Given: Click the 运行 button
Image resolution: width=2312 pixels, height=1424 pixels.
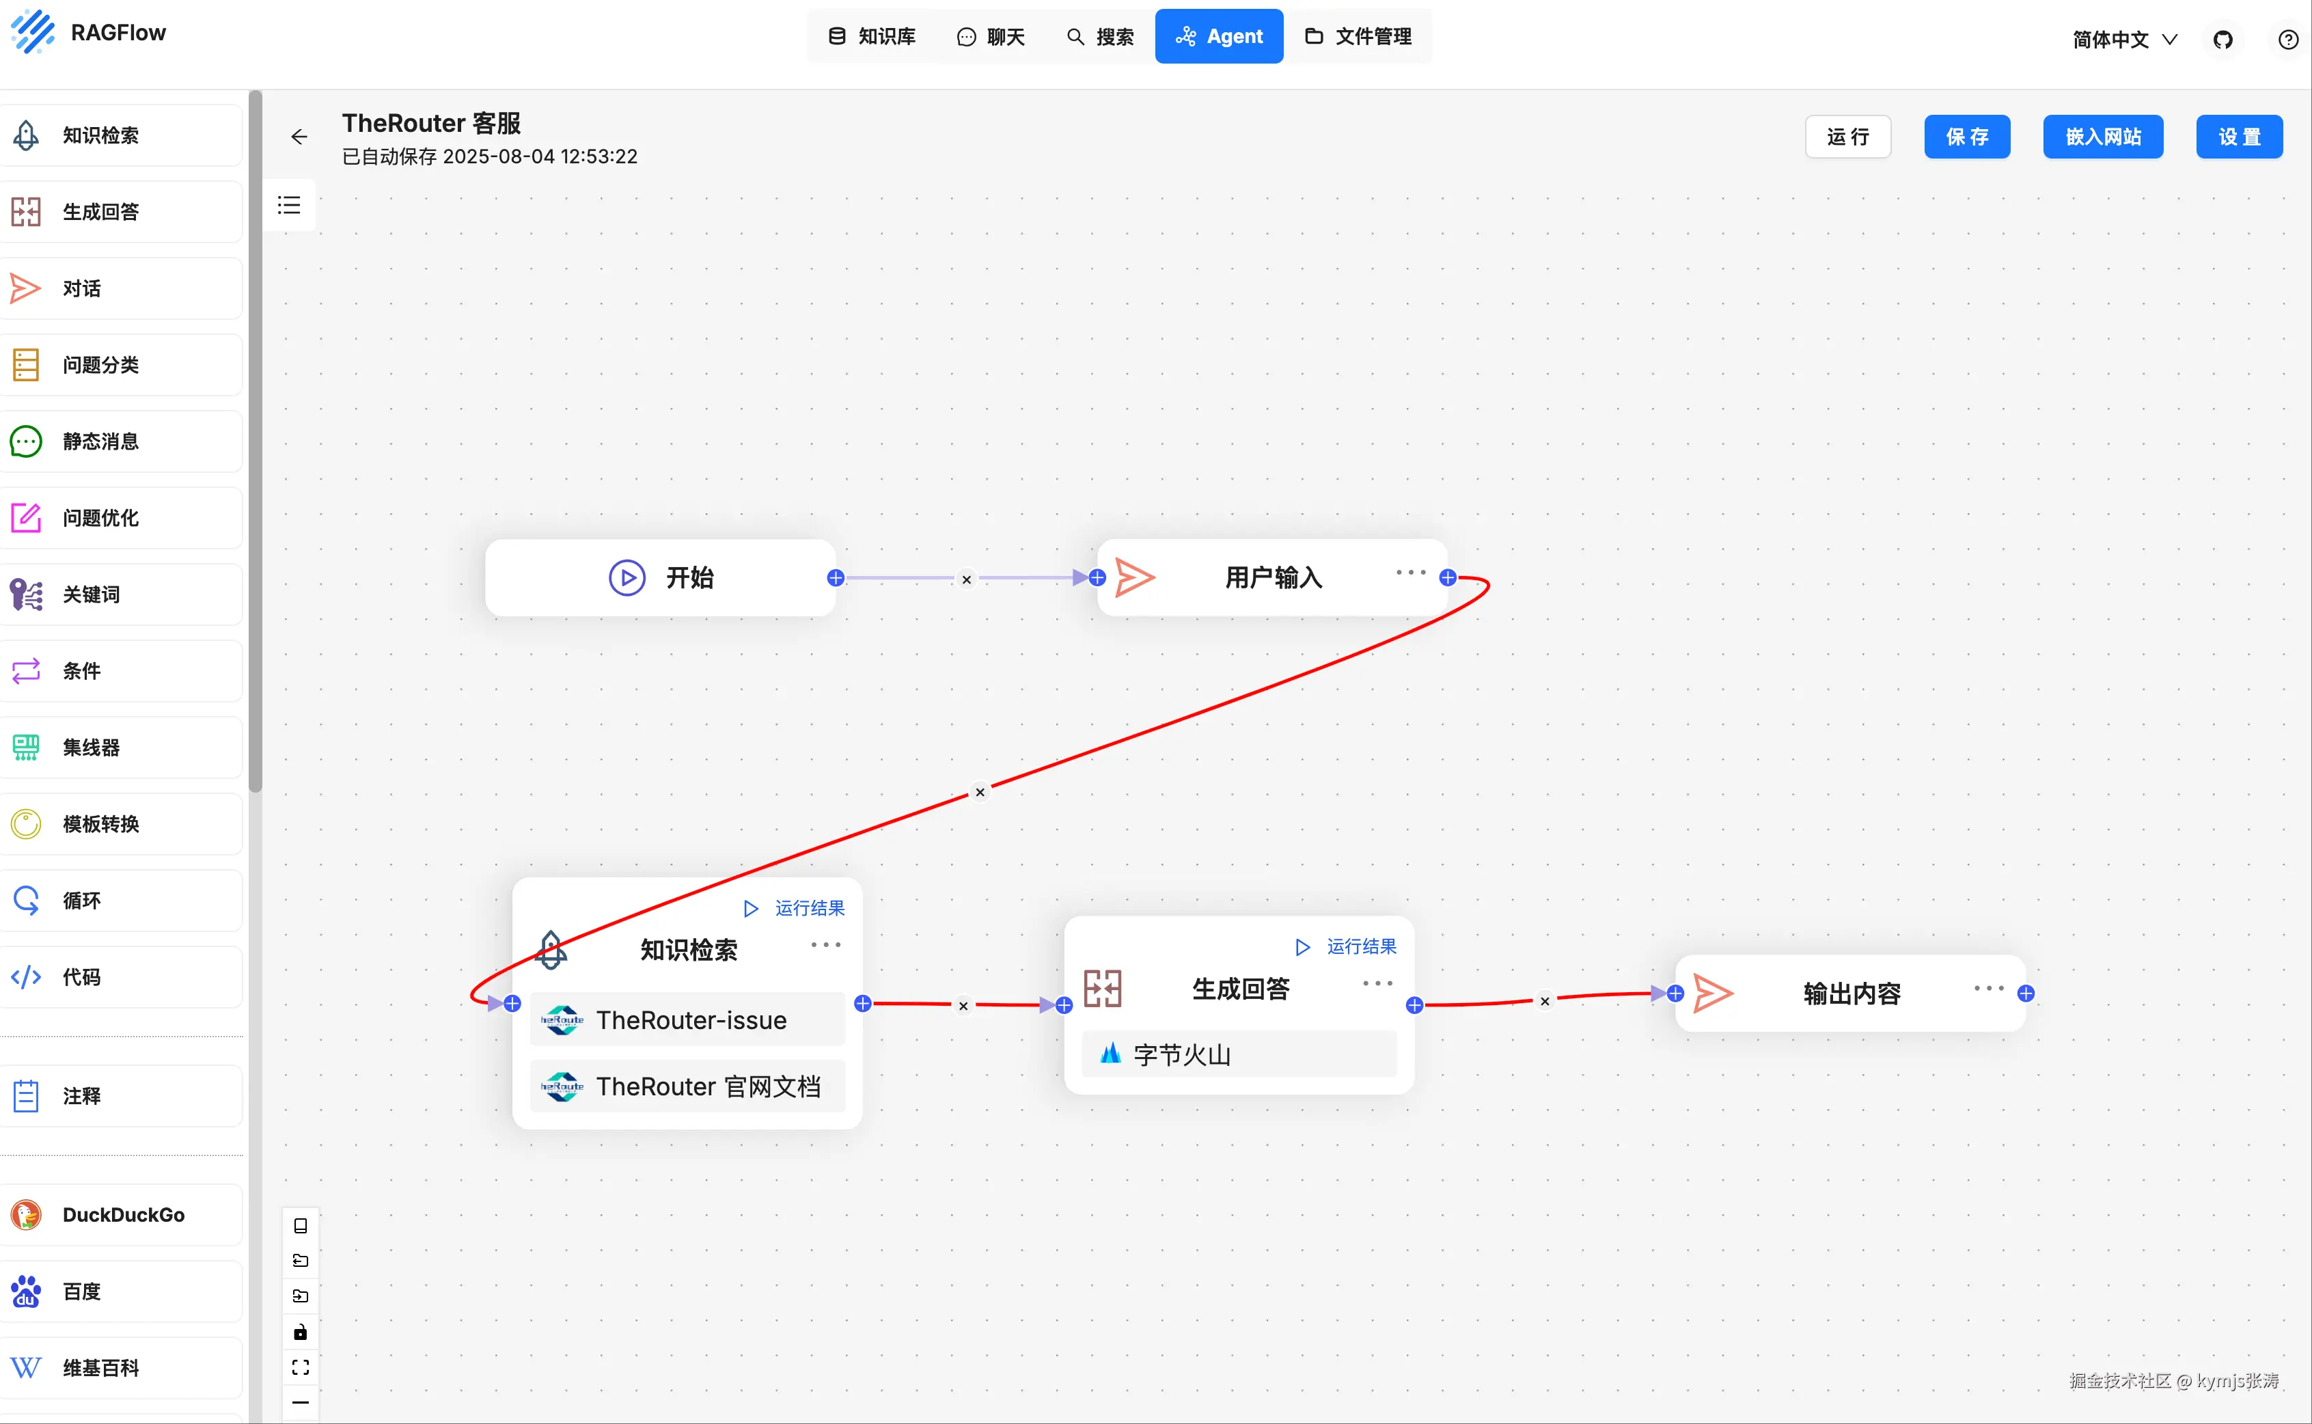Looking at the screenshot, I should click(x=1847, y=137).
